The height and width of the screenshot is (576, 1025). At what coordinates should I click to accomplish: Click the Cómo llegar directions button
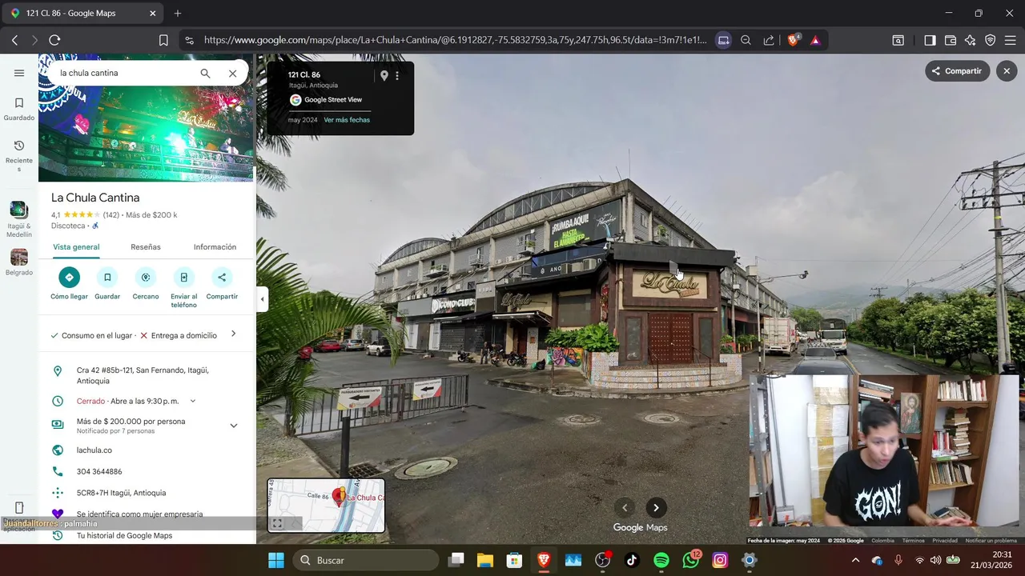point(69,284)
